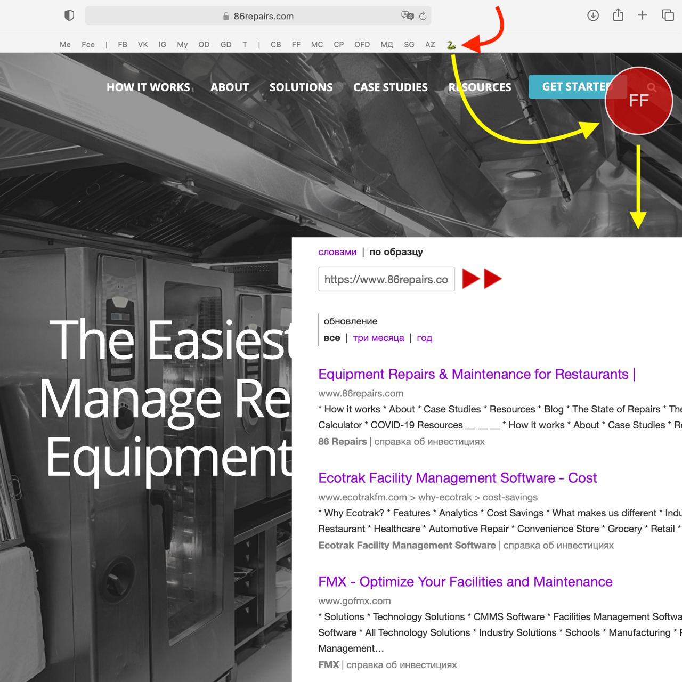Viewport: 682px width, 682px height.
Task: Open the AZ bookmark
Action: [430, 45]
